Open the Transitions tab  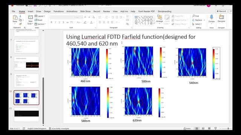tap(58, 11)
